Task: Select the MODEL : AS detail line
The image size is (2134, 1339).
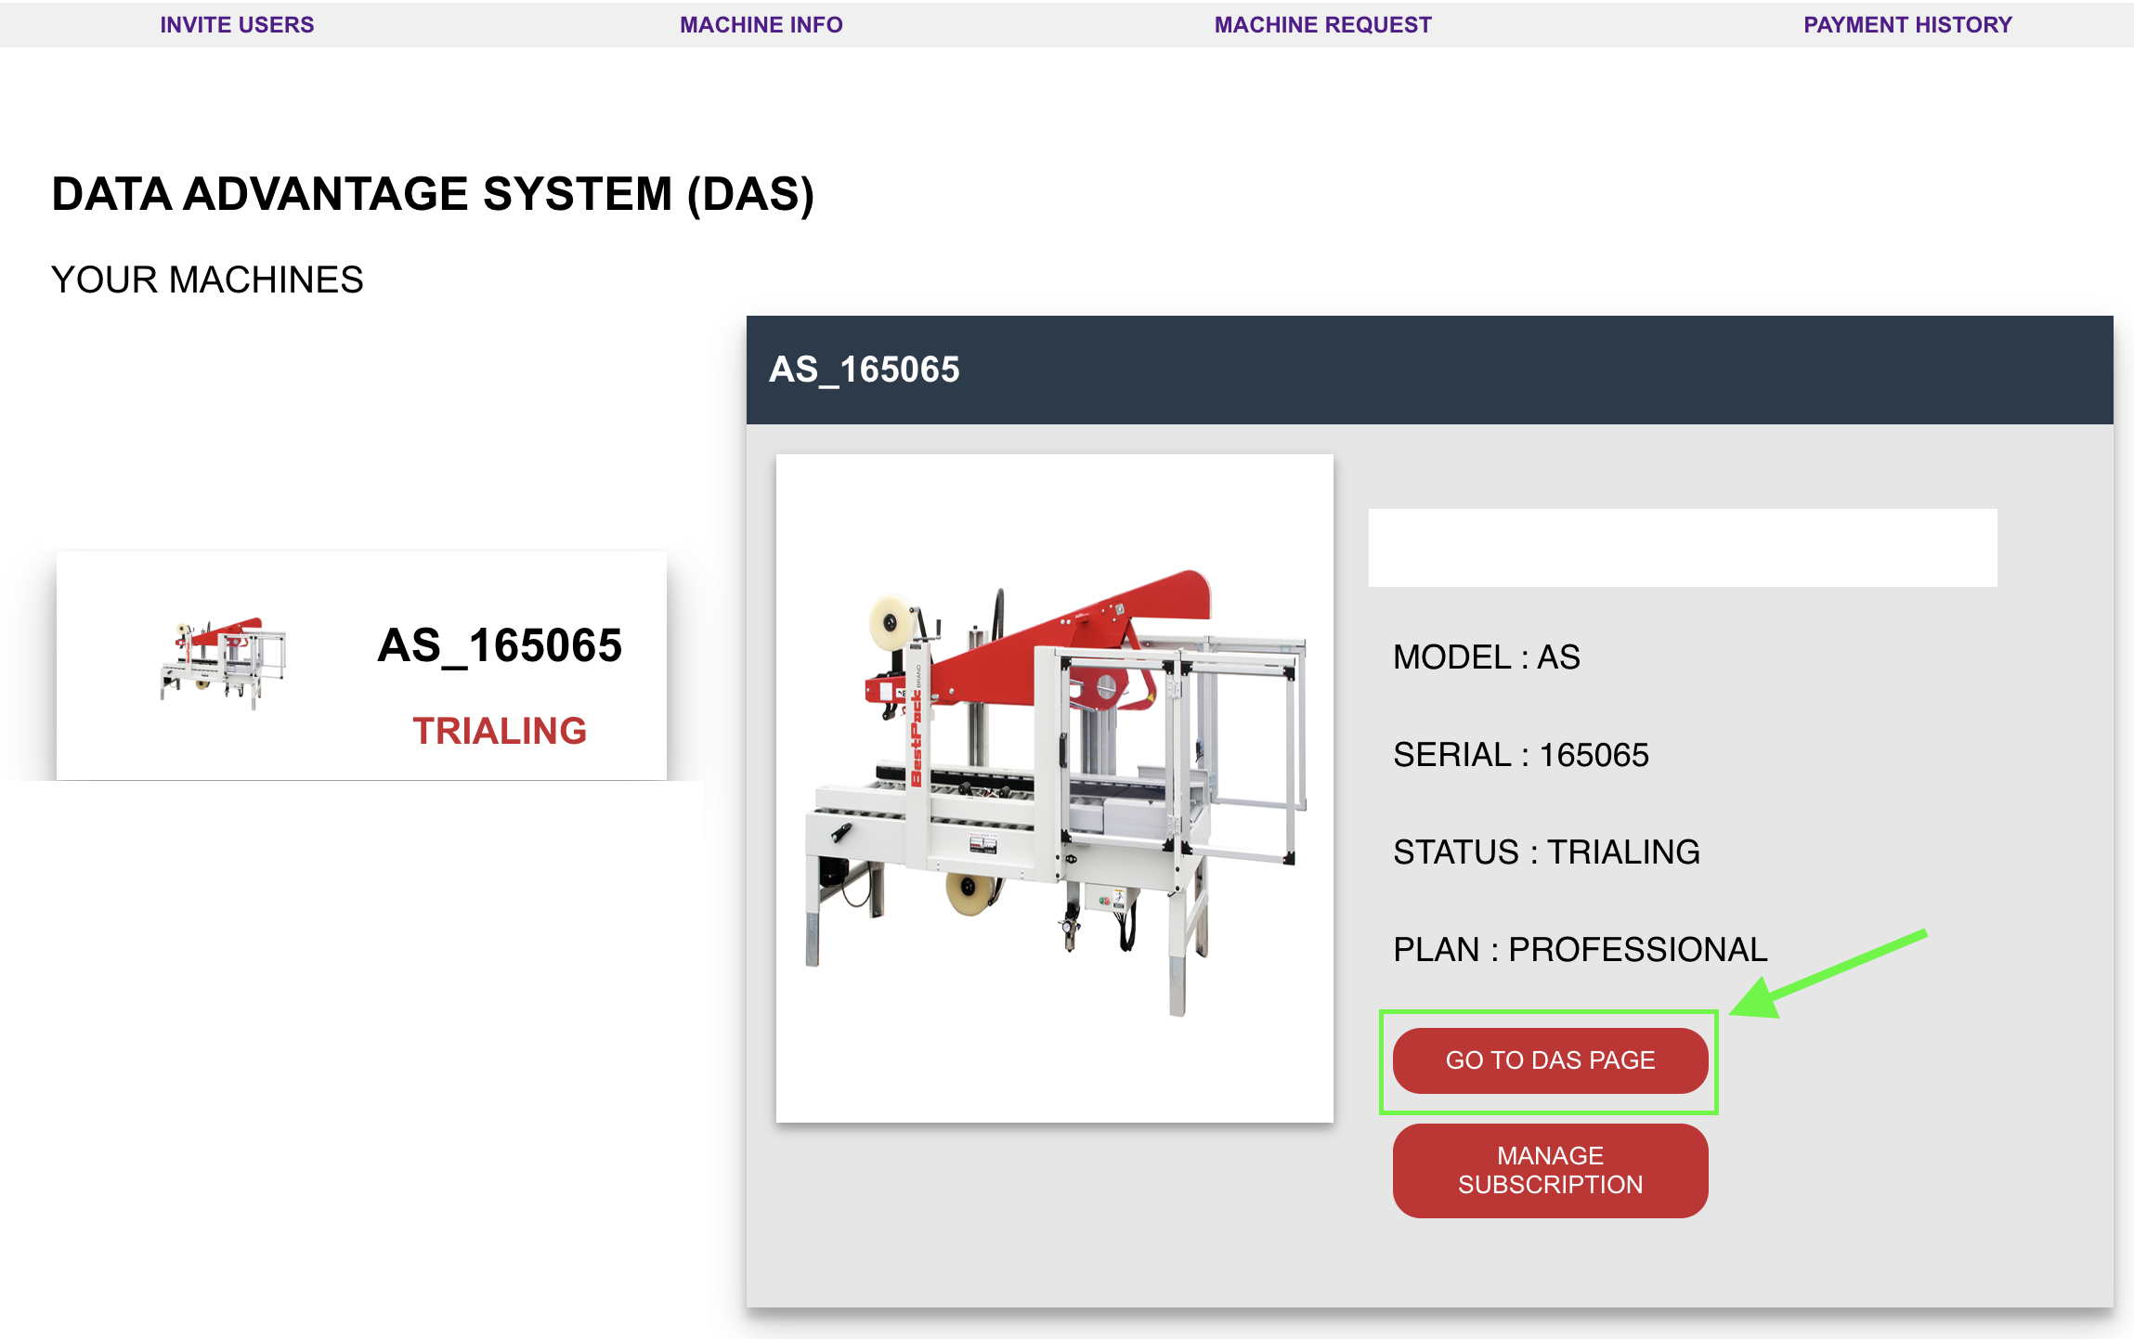Action: tap(1486, 657)
